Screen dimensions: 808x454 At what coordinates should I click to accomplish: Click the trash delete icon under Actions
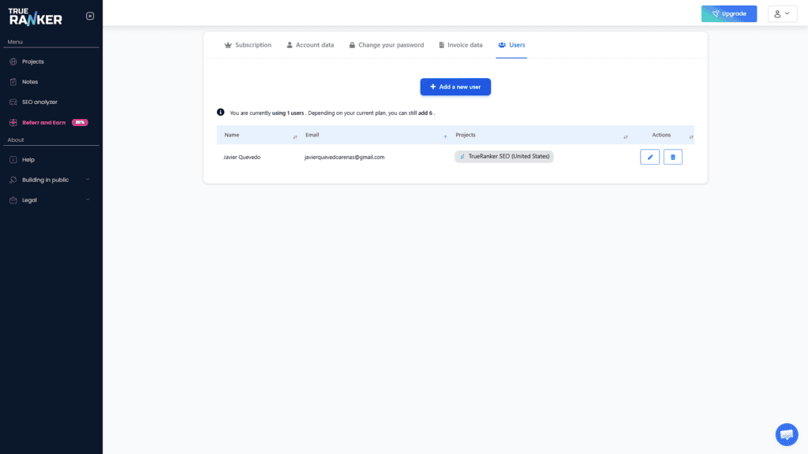point(673,157)
